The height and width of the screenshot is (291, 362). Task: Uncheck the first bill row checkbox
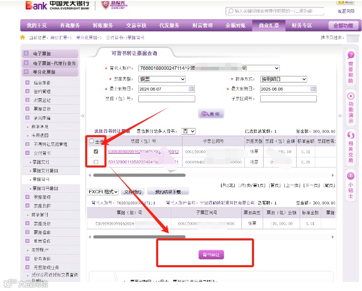[96, 152]
